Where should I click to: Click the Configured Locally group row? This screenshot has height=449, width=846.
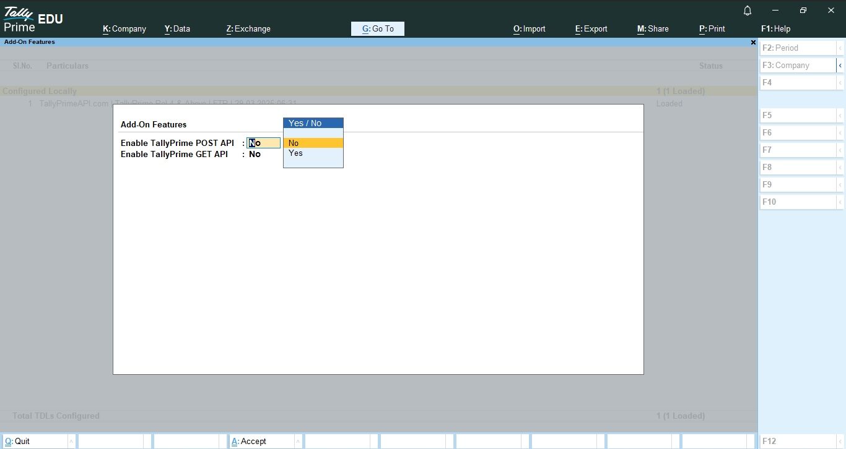click(x=378, y=91)
